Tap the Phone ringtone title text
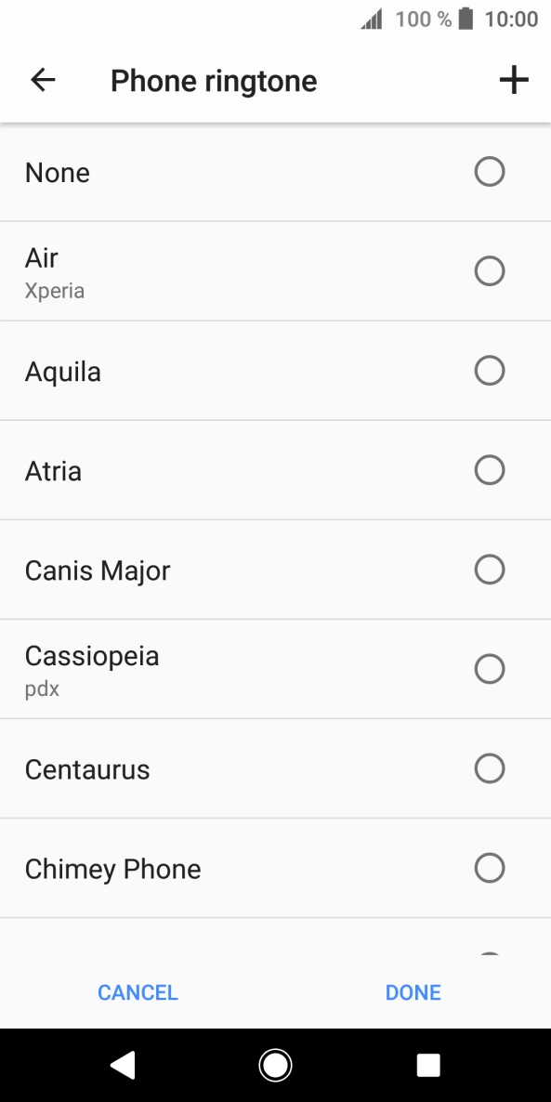This screenshot has height=1102, width=551. (213, 80)
